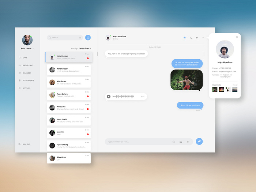Click large Maja Morrison photo in profile card

(225, 49)
